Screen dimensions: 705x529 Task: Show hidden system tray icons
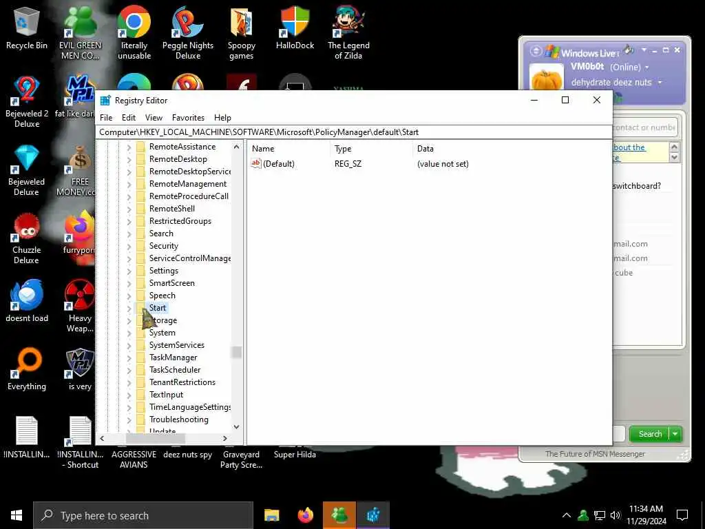567,515
